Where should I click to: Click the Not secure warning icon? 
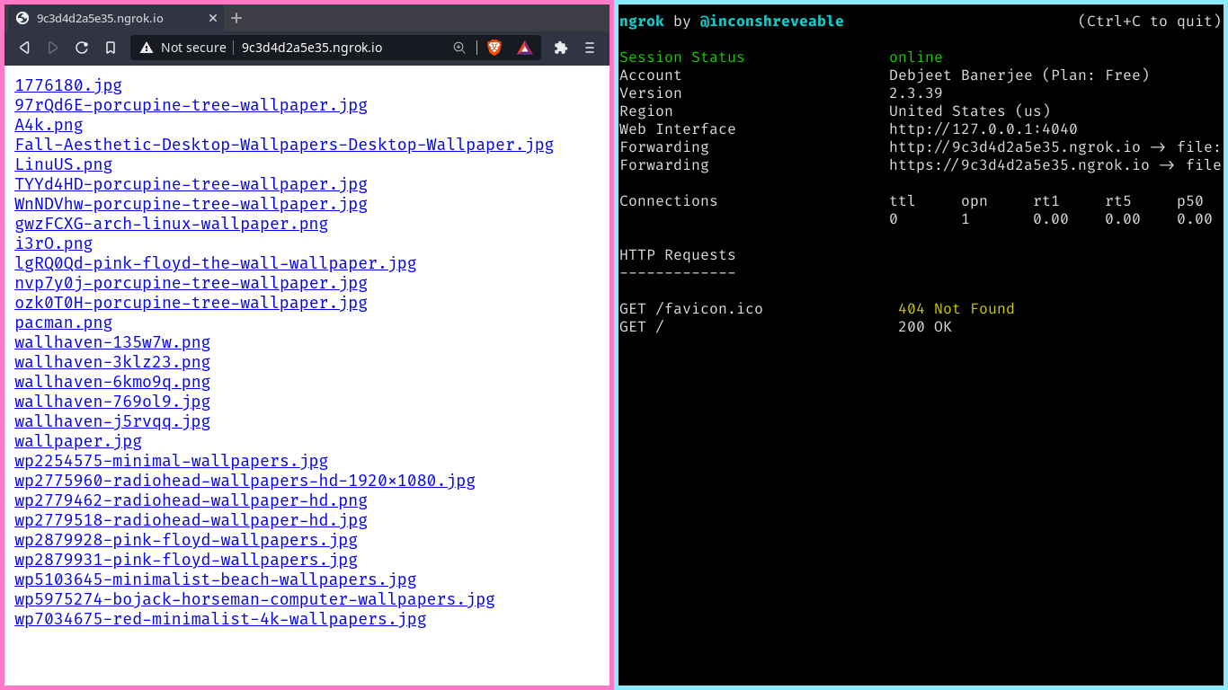tap(146, 48)
